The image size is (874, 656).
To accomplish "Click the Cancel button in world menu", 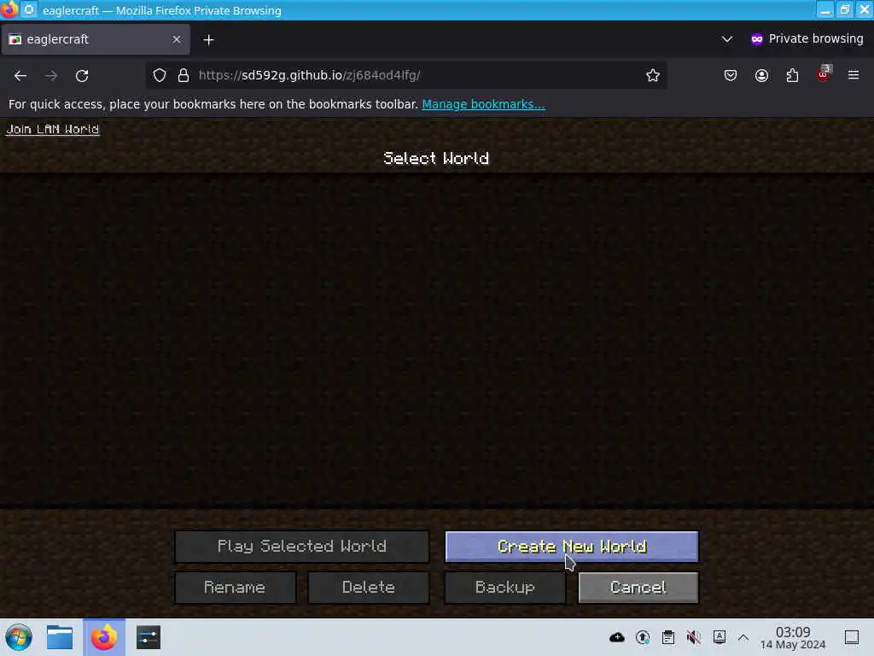I will click(x=638, y=588).
